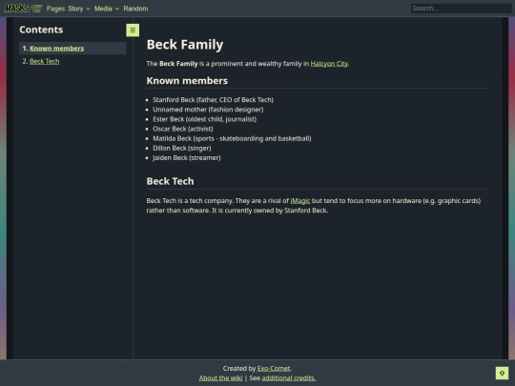Jump to top using the arrow button
The height and width of the screenshot is (386, 515).
point(502,374)
